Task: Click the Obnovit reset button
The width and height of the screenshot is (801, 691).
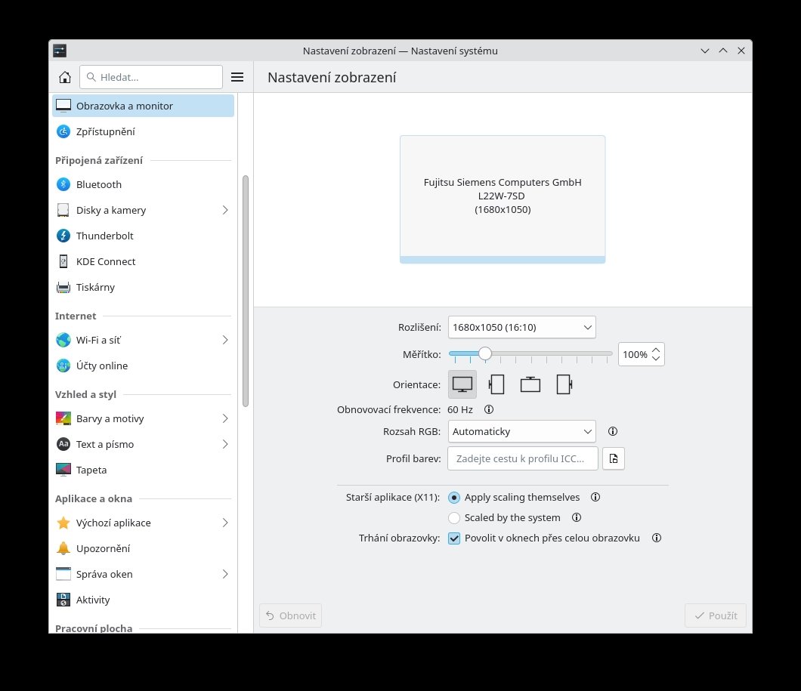Action: 290,615
